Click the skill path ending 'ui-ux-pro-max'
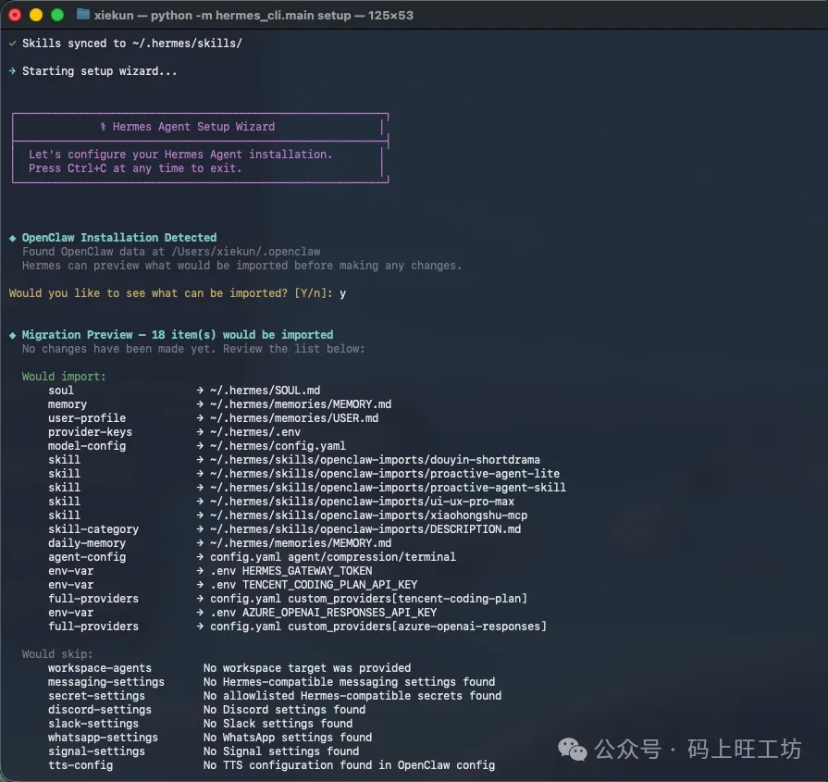Viewport: 828px width, 782px height. pyautogui.click(x=363, y=502)
